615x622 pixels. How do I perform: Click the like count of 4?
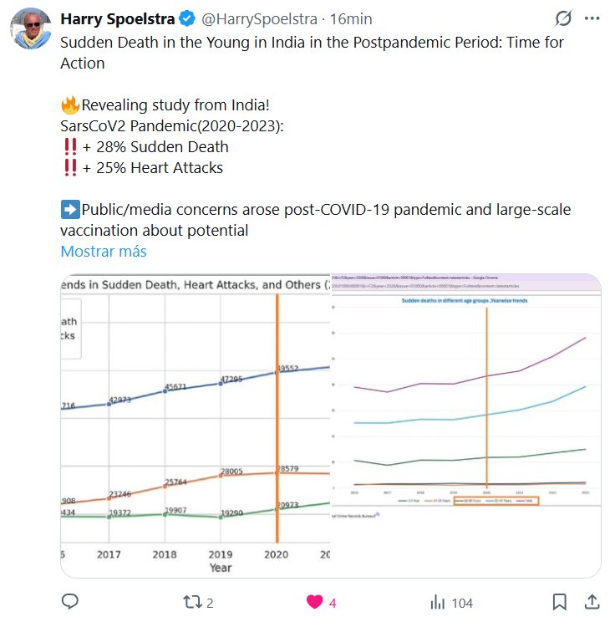(333, 602)
